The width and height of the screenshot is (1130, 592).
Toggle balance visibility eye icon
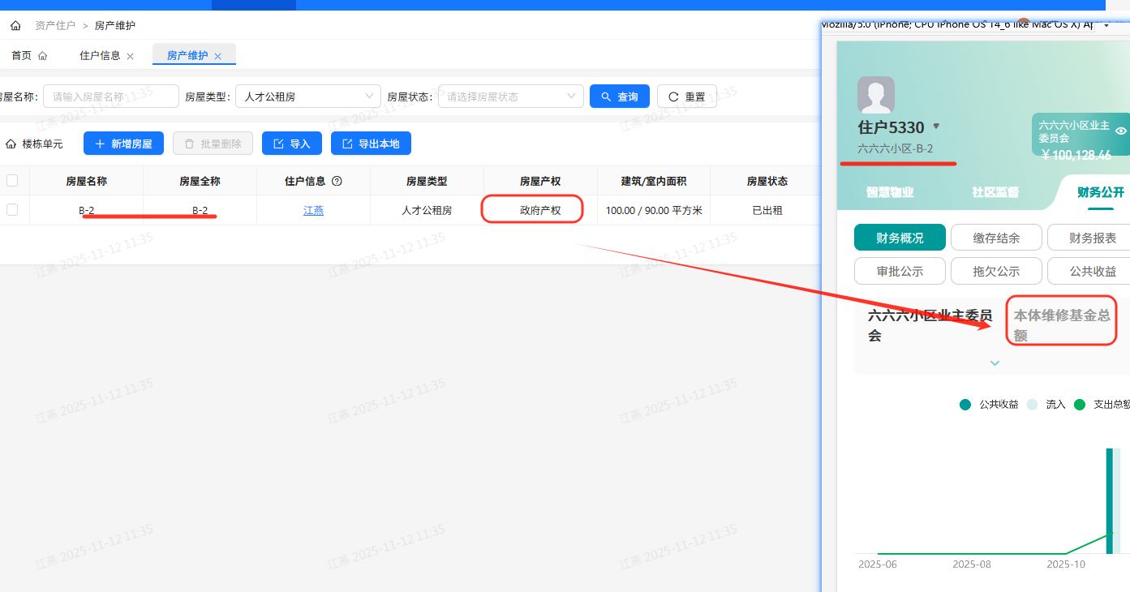pos(1121,131)
